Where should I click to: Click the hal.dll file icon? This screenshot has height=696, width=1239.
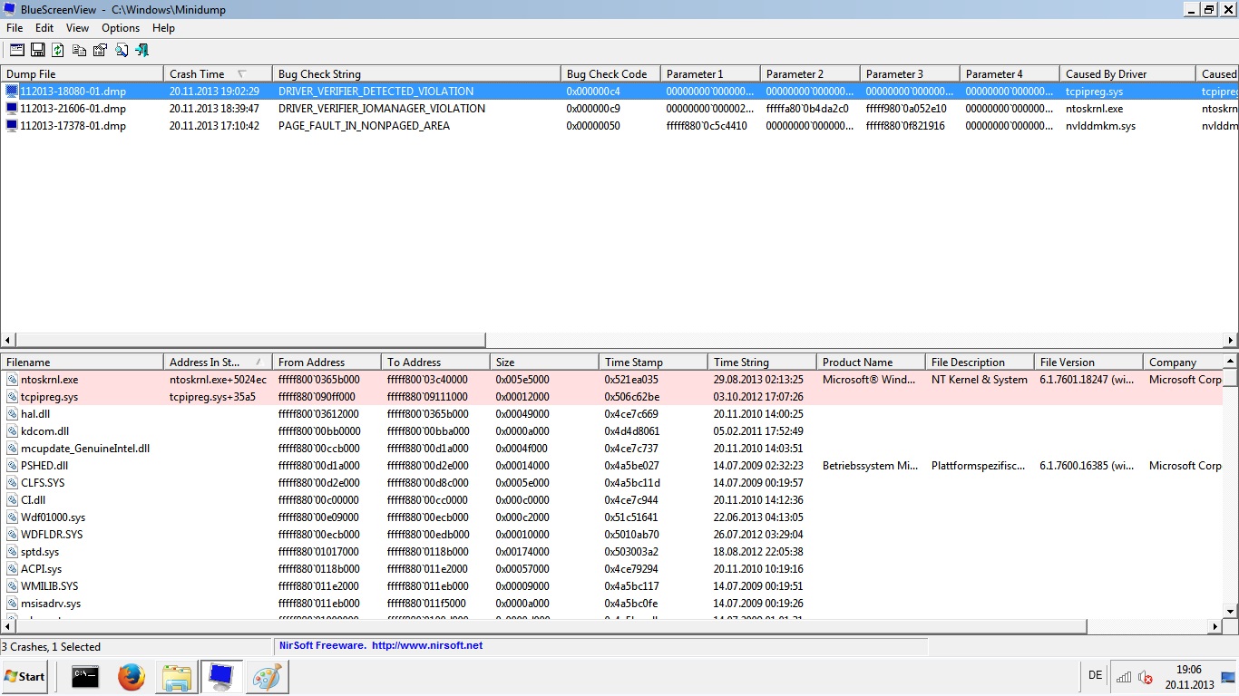pos(13,414)
